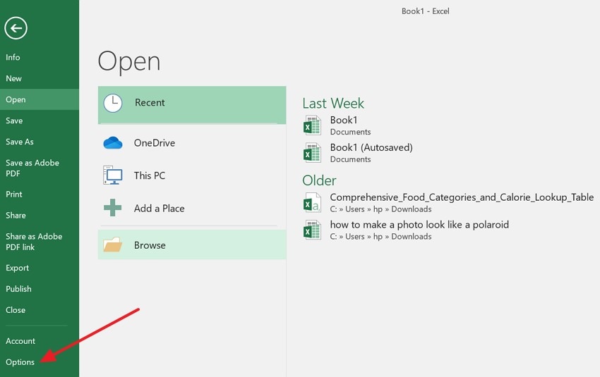Click the This PC computer icon
This screenshot has width=600, height=377.
[113, 175]
